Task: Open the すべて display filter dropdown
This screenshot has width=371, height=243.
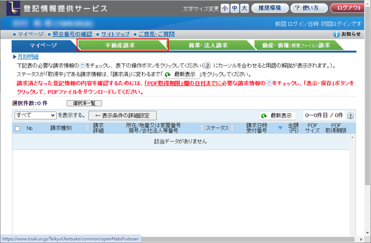Action: tap(36, 115)
